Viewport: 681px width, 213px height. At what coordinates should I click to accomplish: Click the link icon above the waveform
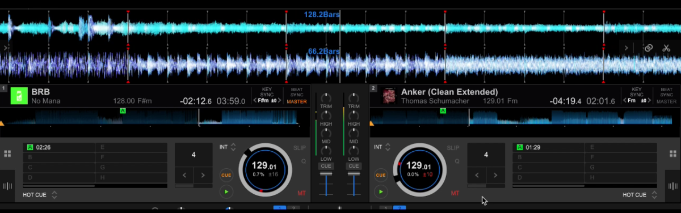[x=649, y=48]
